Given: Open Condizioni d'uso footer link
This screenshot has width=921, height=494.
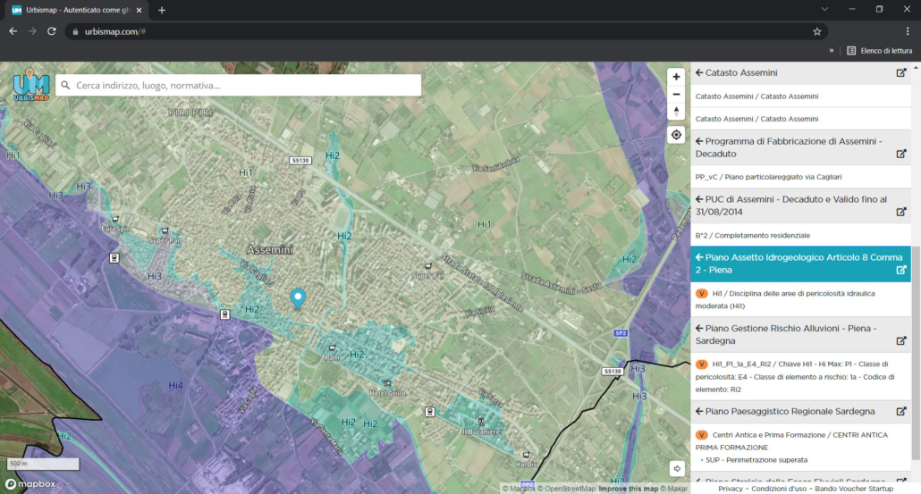Looking at the screenshot, I should [779, 489].
